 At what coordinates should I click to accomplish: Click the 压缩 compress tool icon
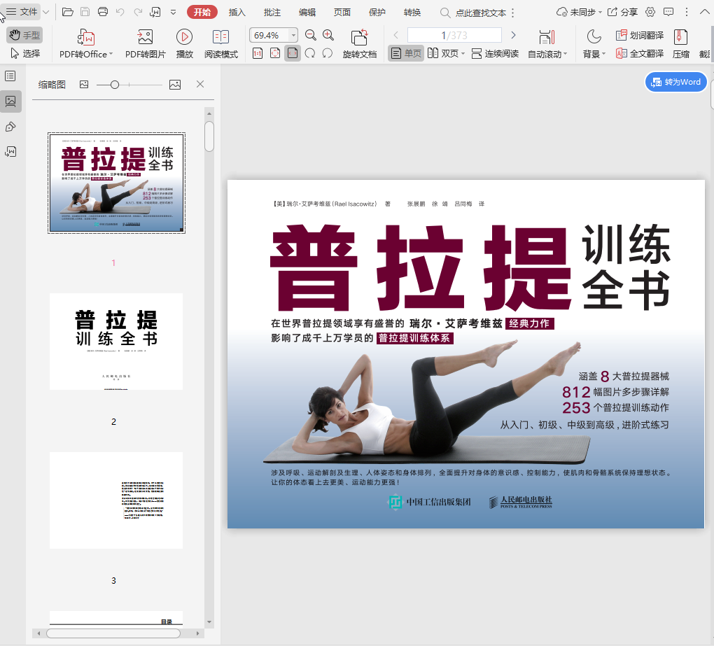(680, 37)
